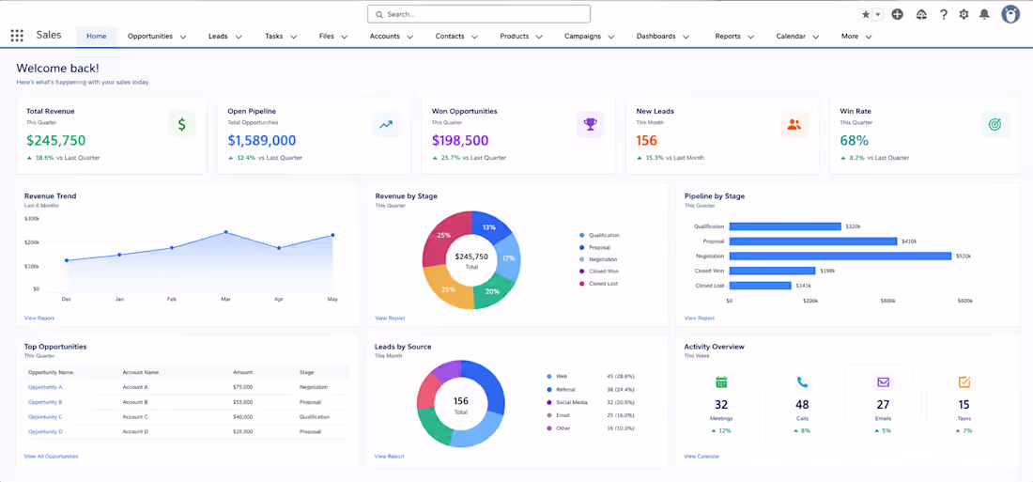Click the Favorites star icon
Screen dimensions: 1033x482
(x=866, y=14)
